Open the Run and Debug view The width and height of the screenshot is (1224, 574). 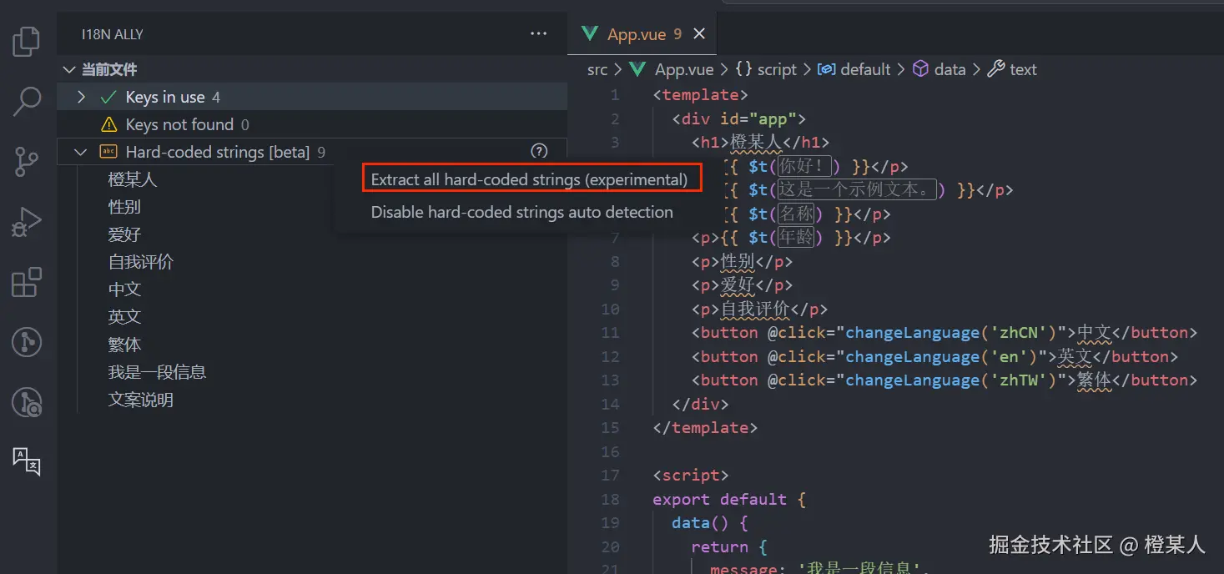pos(27,222)
